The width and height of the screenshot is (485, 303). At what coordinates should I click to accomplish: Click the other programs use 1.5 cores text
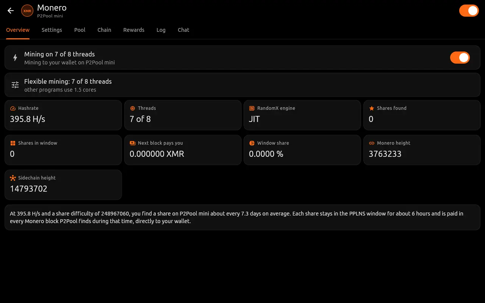[60, 90]
